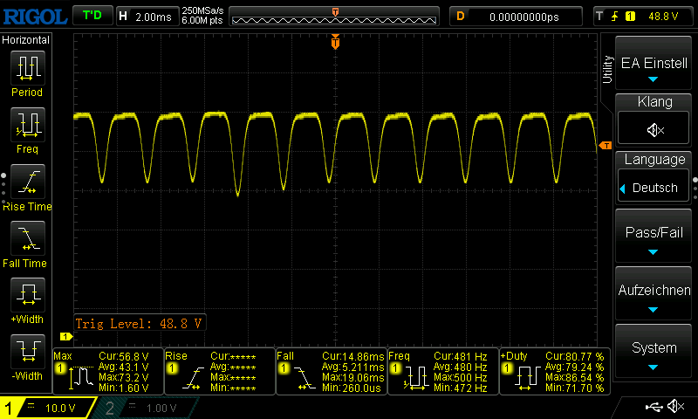Select the Period measurement icon
698x419 pixels.
click(28, 68)
